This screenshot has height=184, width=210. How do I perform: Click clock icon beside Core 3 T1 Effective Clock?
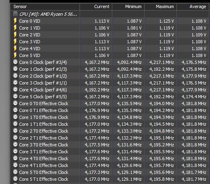15,151
